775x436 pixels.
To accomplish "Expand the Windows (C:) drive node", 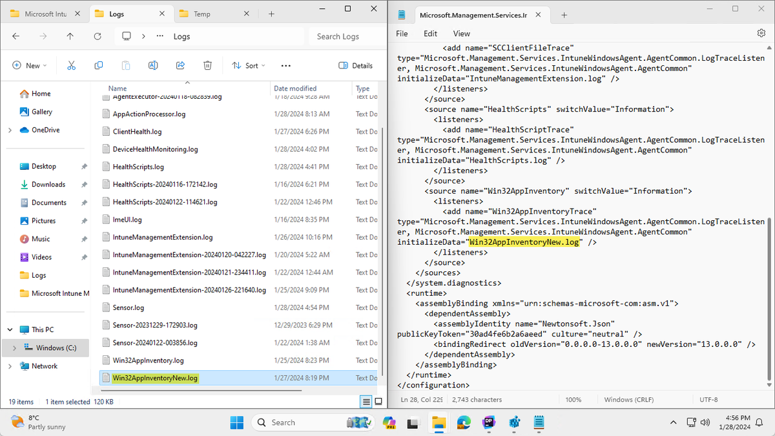I will 15,348.
